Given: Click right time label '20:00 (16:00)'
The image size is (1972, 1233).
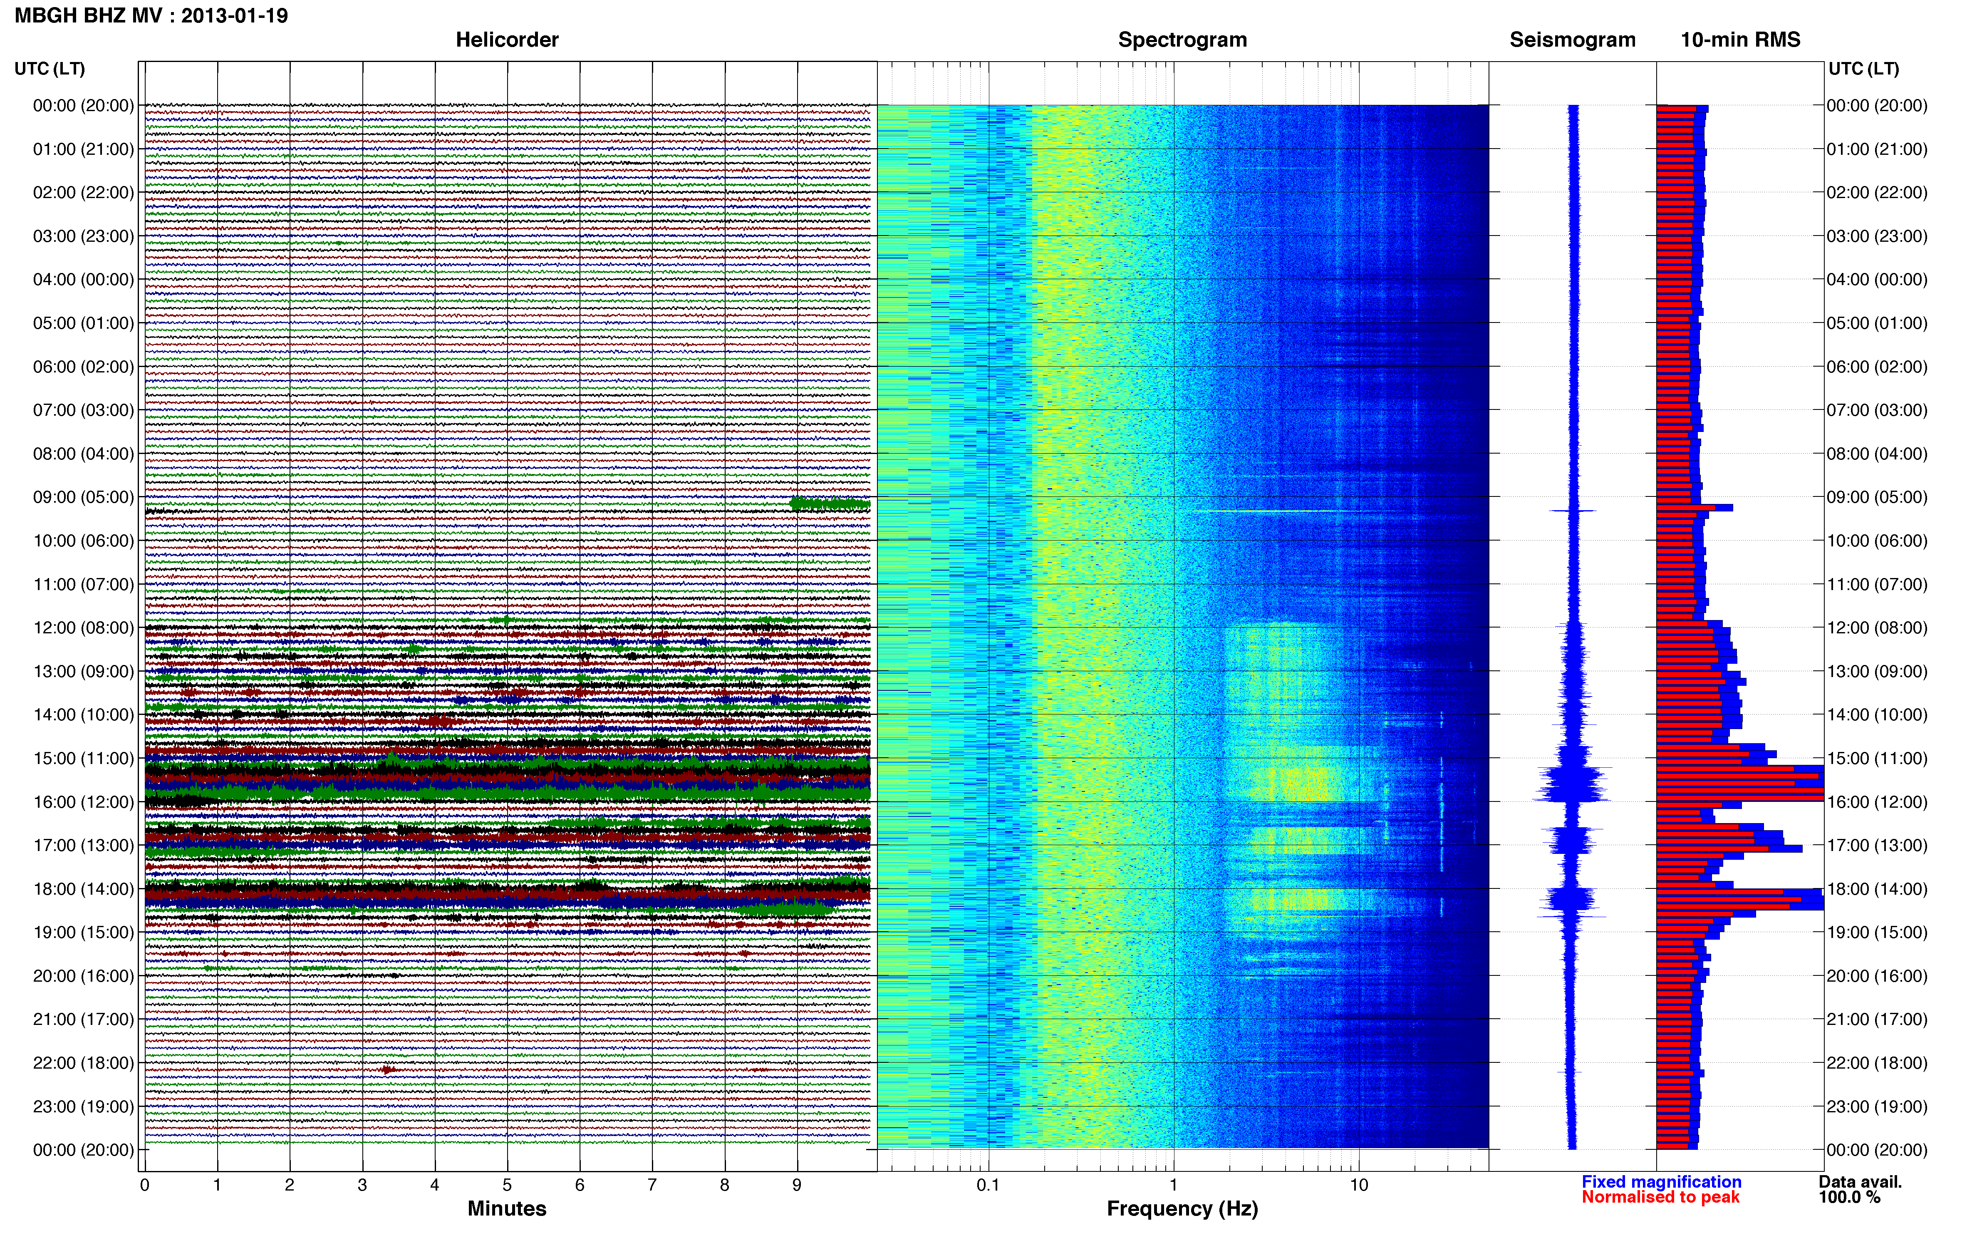Looking at the screenshot, I should point(1877,975).
